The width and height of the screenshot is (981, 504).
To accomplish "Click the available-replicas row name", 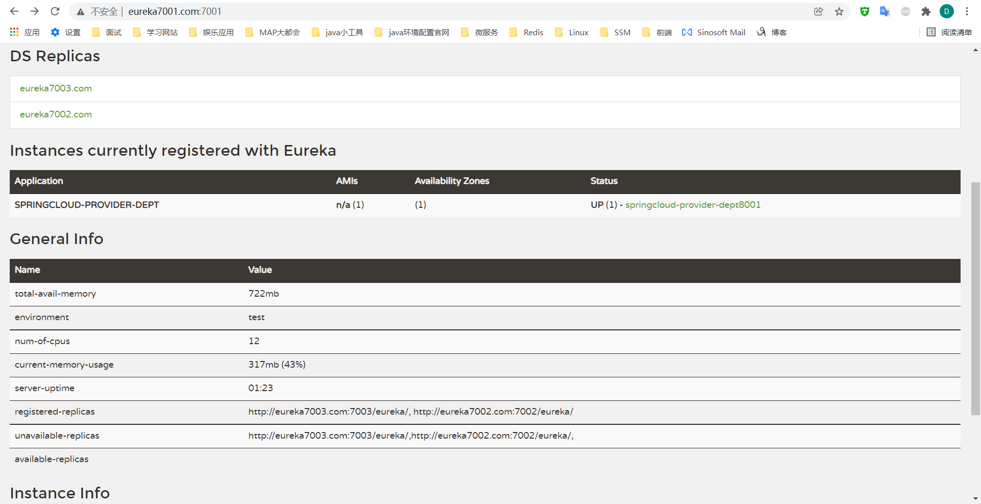I will point(52,459).
